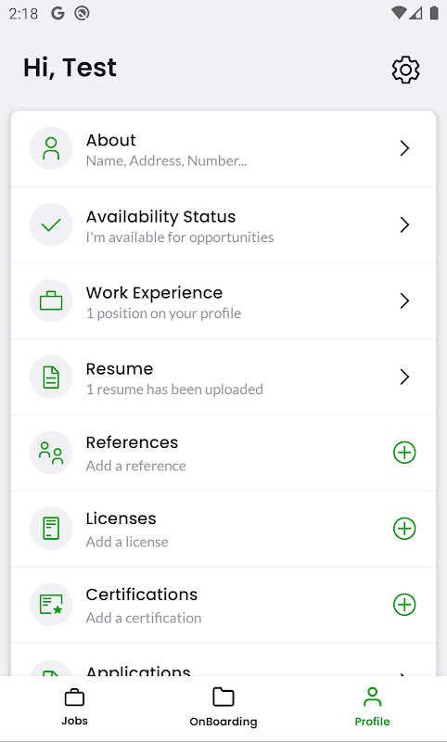
Task: Tap the Google icon in status bar
Action: point(57,14)
